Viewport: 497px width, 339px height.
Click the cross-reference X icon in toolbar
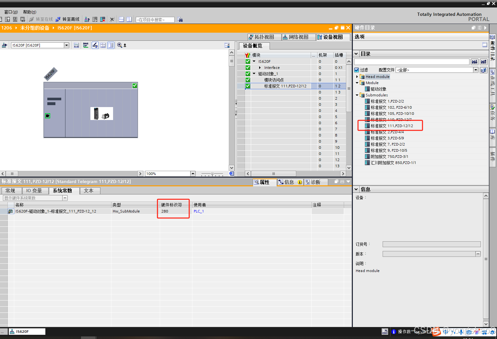click(112, 19)
